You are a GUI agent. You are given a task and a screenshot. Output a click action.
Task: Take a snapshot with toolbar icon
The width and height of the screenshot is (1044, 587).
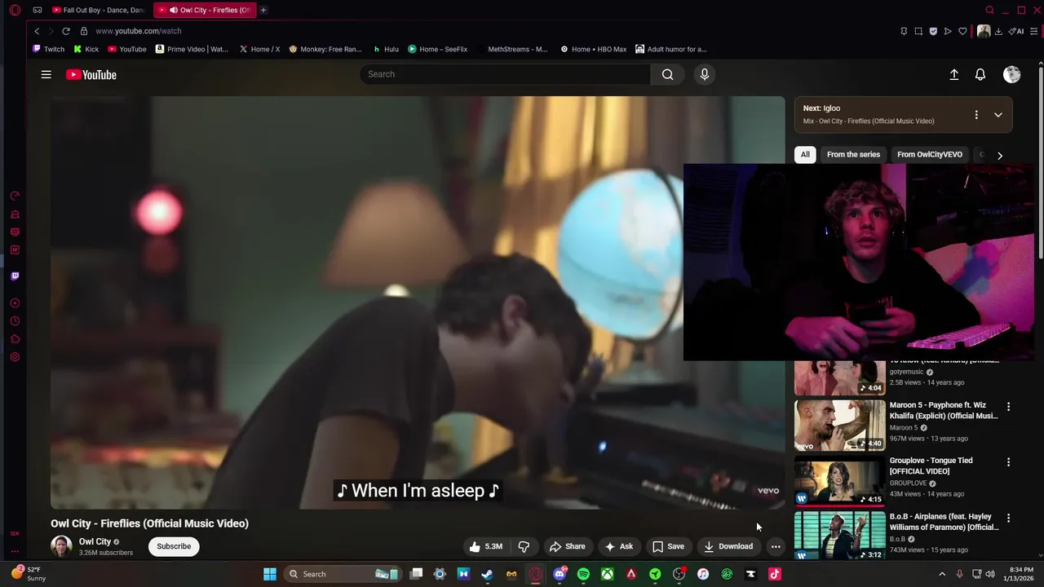918,31
